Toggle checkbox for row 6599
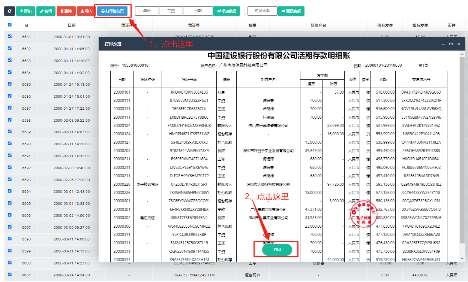This screenshot has height=282, width=468. (x=10, y=251)
